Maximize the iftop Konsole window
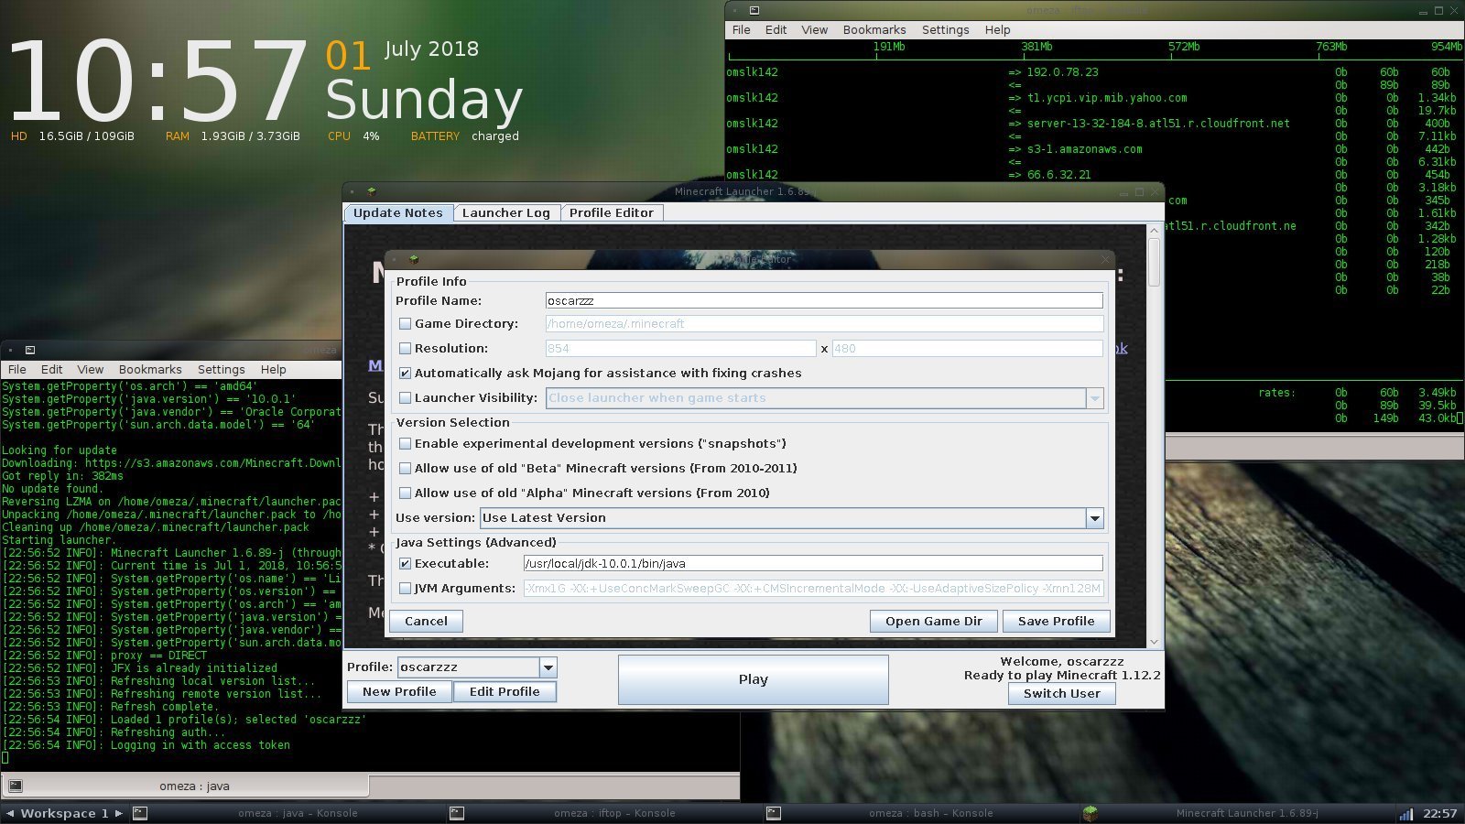The image size is (1465, 824). click(x=1438, y=11)
